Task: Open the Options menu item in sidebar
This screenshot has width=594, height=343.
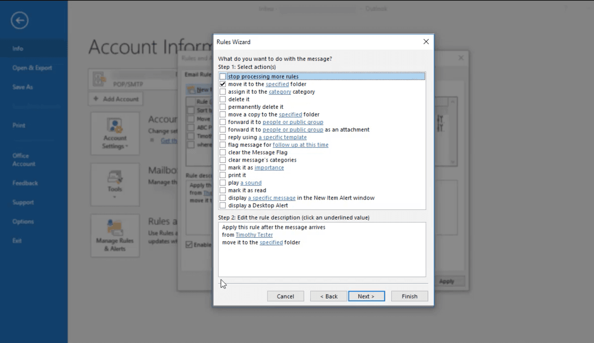Action: 23,222
